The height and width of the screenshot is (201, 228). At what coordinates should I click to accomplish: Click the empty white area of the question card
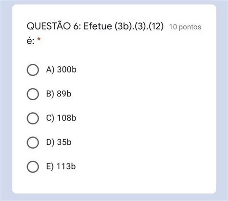click(144, 112)
